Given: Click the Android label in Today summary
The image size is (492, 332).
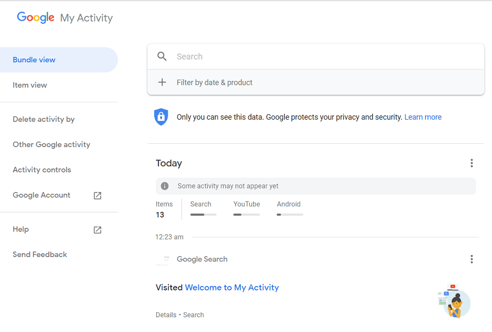Looking at the screenshot, I should click(x=289, y=204).
